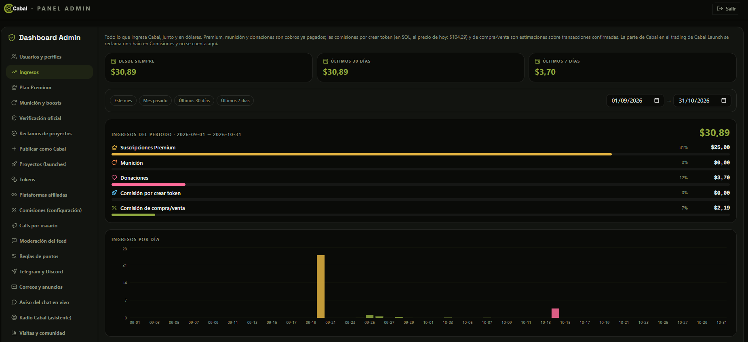Click the chat bubble icon for Aviso del chat
The width and height of the screenshot is (748, 342).
click(14, 302)
